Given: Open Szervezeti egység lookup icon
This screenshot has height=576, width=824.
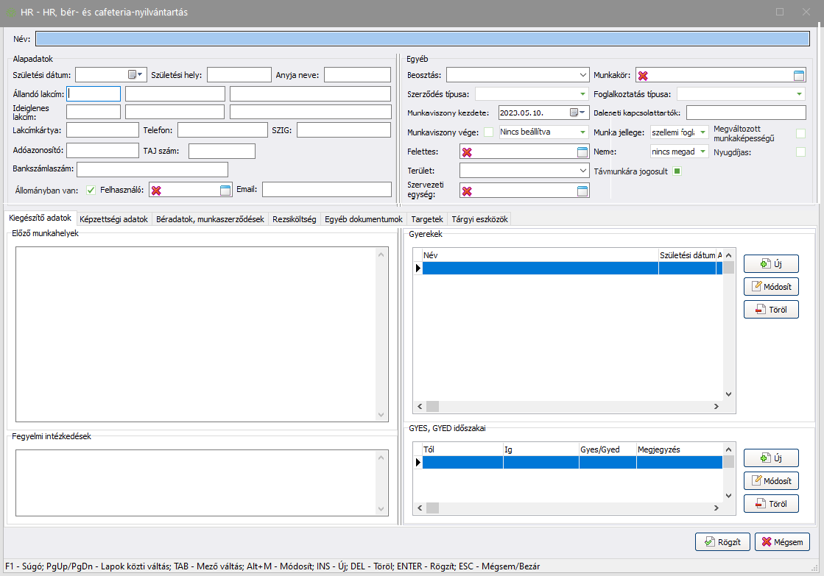Looking at the screenshot, I should pos(582,191).
